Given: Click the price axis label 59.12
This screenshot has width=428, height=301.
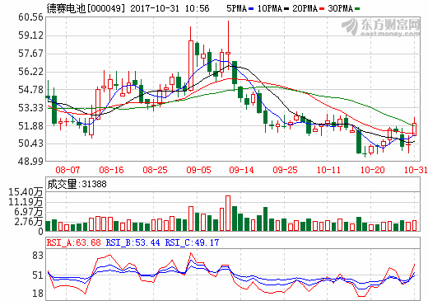Looking at the screenshot, I should coord(30,35).
